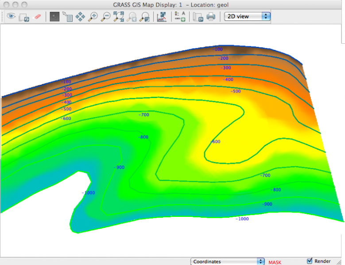345x265 pixels.
Task: Re-render the map display
Action: coord(24,17)
